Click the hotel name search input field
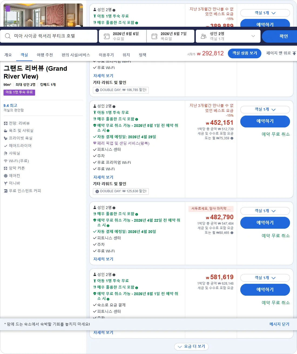297x354 pixels. tap(49, 36)
